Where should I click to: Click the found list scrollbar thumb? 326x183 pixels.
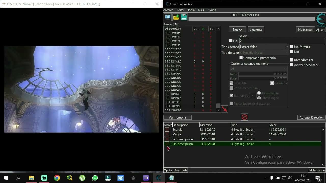point(218,106)
